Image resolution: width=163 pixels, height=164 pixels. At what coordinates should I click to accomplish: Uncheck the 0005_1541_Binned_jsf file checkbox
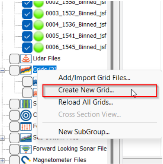[27, 36]
